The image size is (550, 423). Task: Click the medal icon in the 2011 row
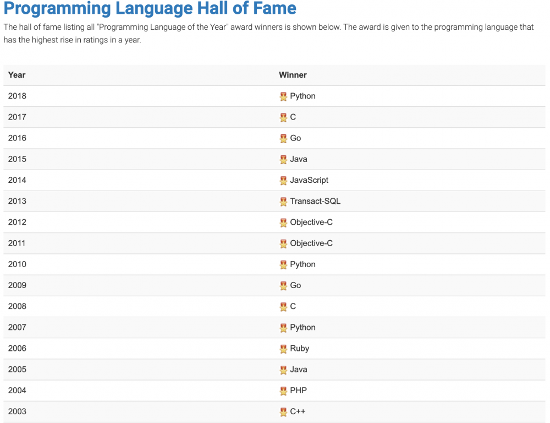pyautogui.click(x=283, y=244)
